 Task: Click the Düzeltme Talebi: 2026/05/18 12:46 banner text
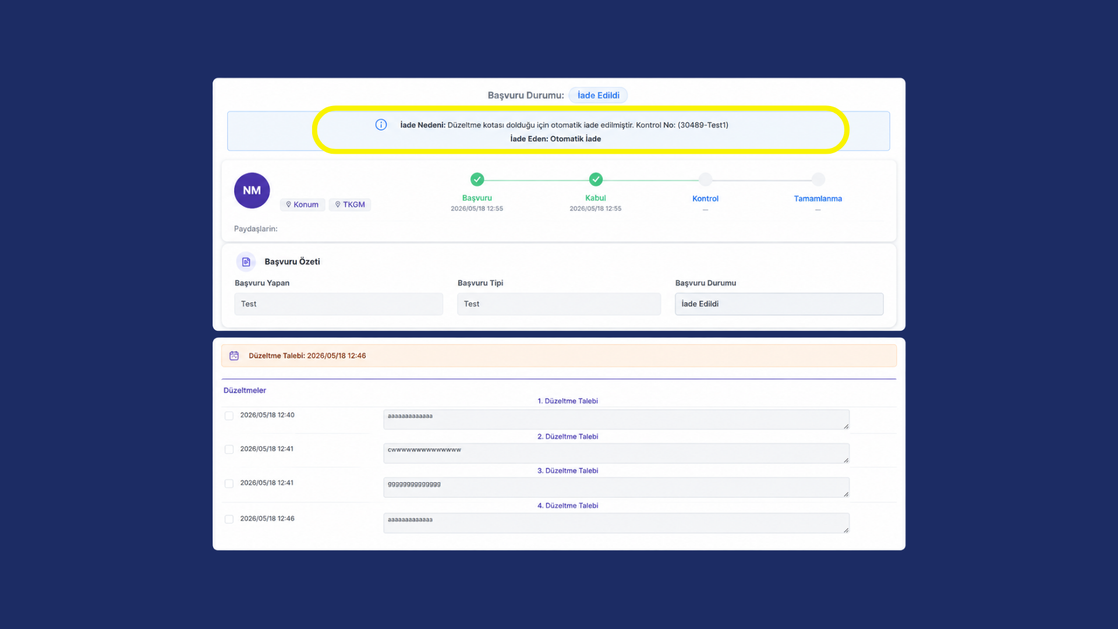(x=307, y=356)
